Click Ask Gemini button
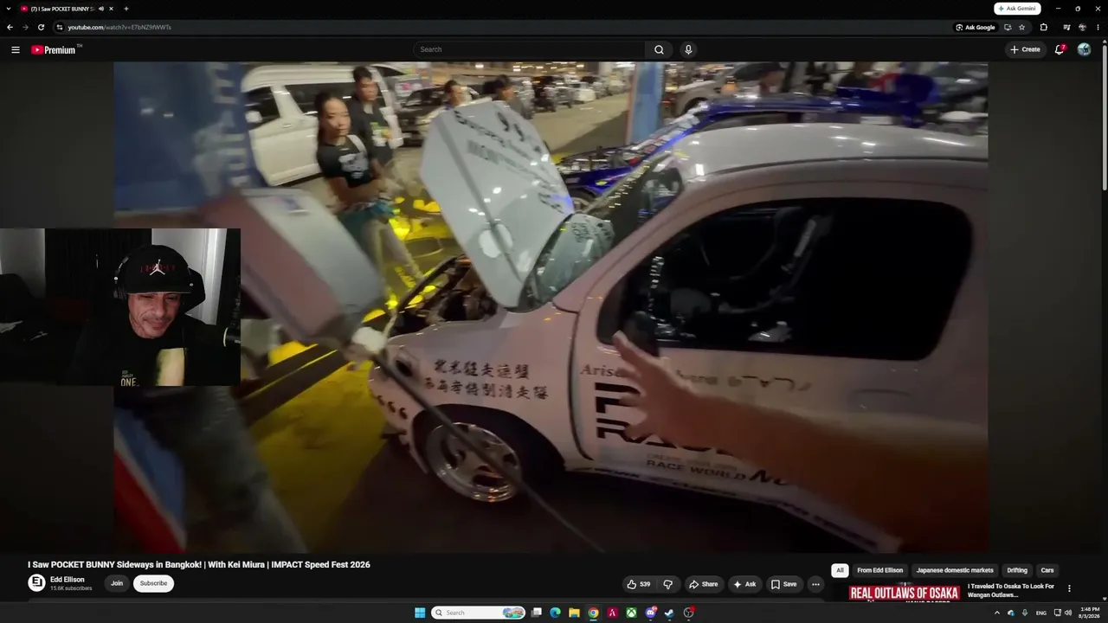 click(x=1017, y=9)
